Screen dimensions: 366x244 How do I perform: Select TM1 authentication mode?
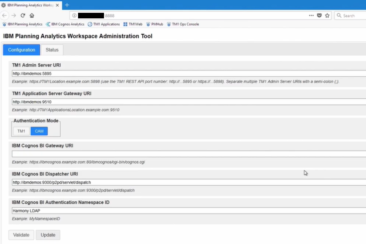coord(21,131)
